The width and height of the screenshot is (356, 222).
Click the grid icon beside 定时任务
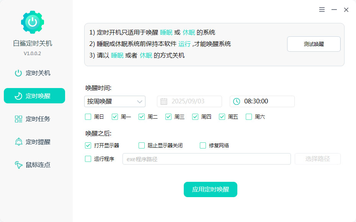pyautogui.click(x=18, y=119)
